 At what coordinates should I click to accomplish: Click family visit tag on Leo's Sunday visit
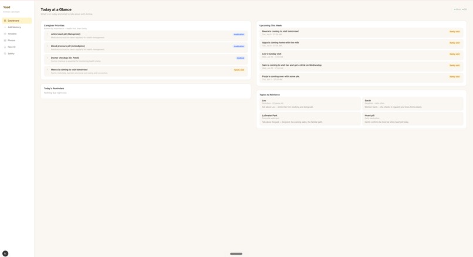(x=455, y=54)
